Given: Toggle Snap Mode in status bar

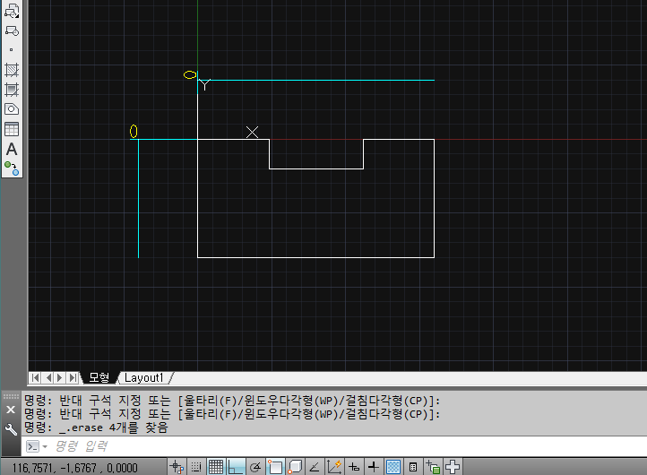Looking at the screenshot, I should (x=196, y=467).
